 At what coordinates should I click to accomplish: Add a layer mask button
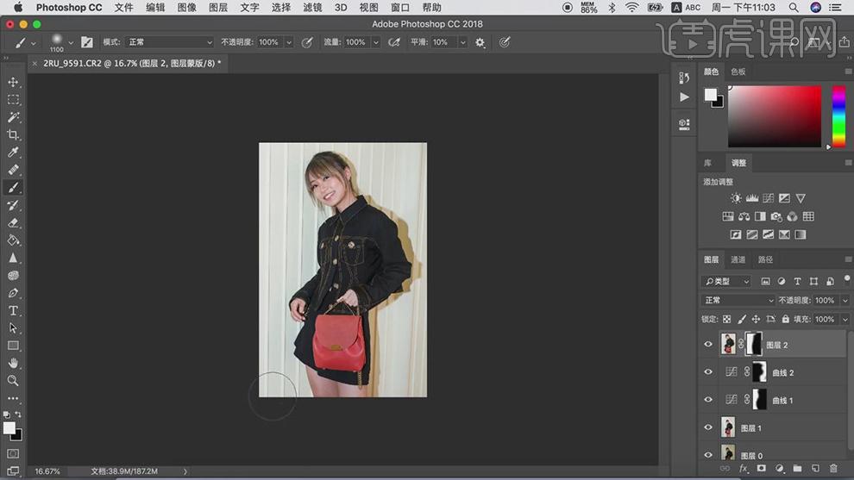coord(762,468)
